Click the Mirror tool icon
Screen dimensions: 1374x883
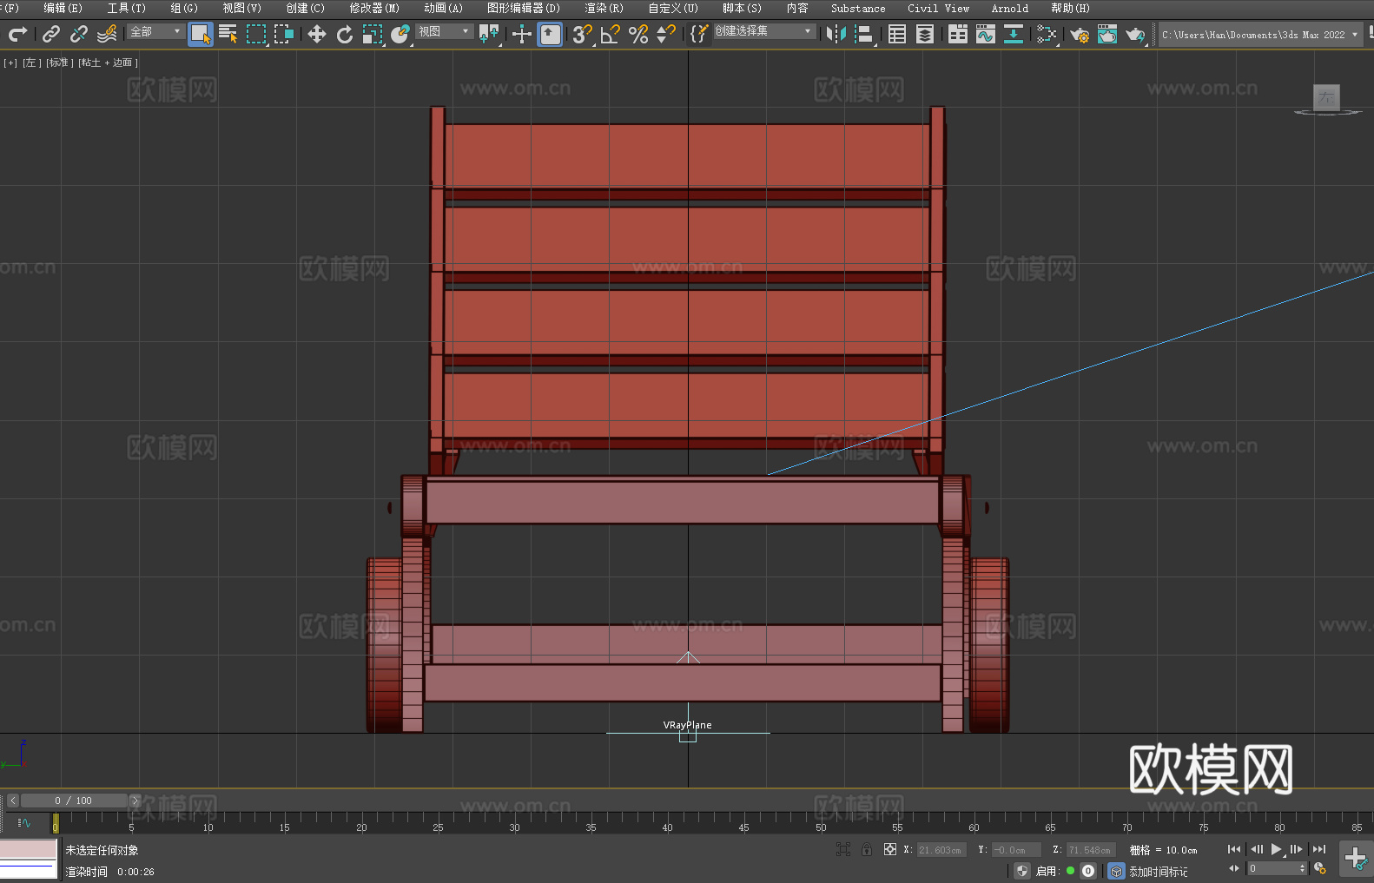836,35
